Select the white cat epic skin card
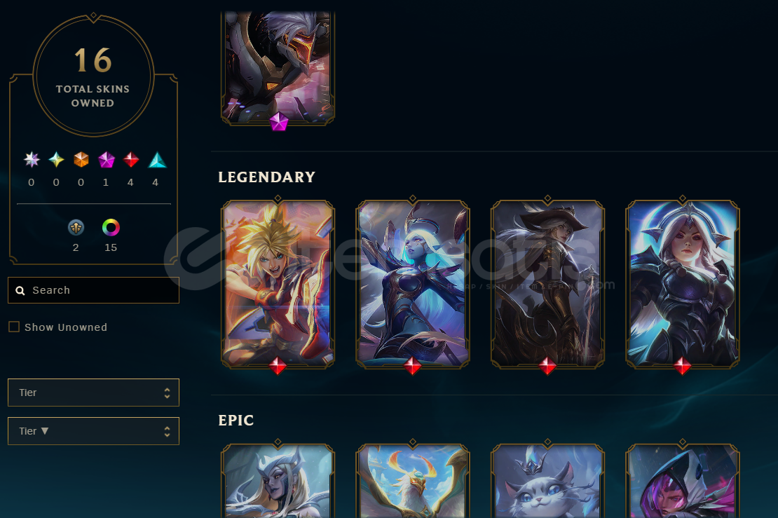The width and height of the screenshot is (778, 518). click(548, 480)
